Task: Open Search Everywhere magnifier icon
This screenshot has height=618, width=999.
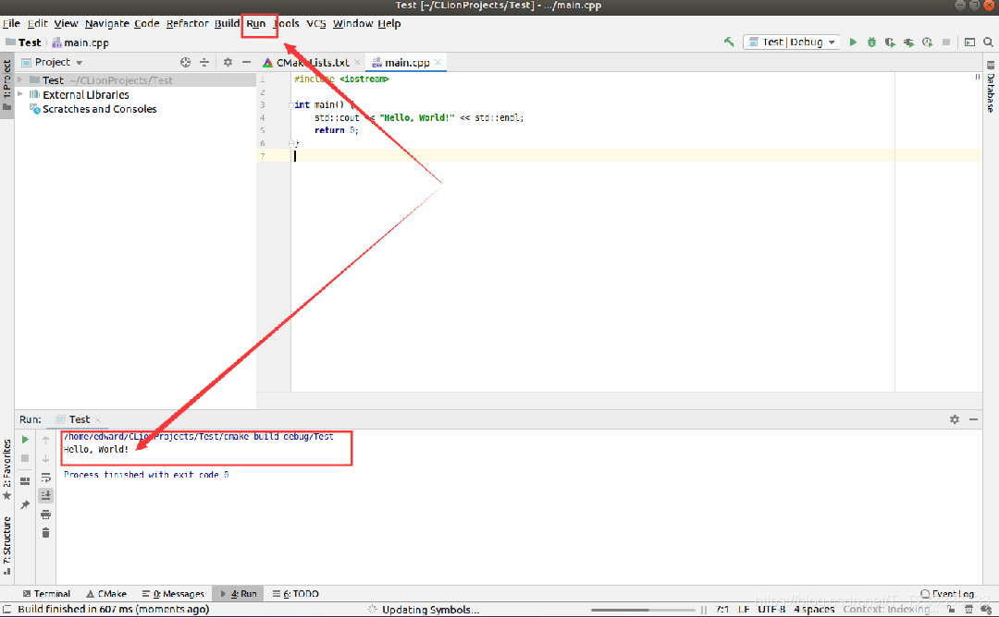Action: coord(988,42)
